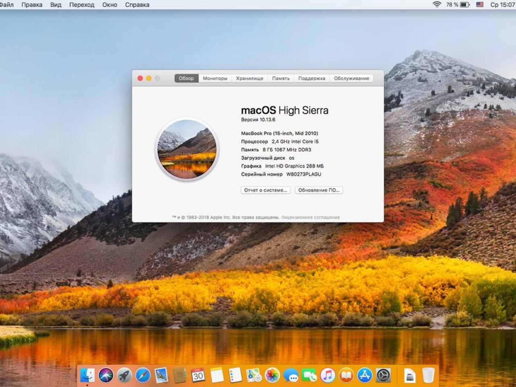Screen dimensions: 516x387
Task: Open FaceTime green icon in Dock
Action: 310,375
